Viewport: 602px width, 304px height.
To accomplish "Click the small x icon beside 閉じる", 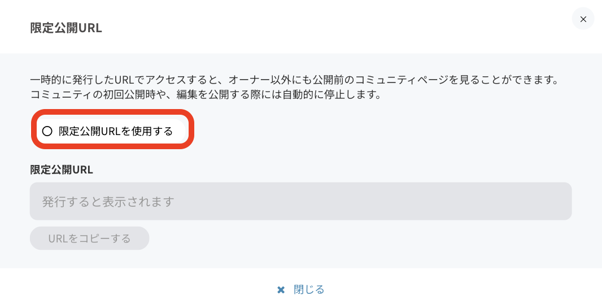I will coord(281,290).
